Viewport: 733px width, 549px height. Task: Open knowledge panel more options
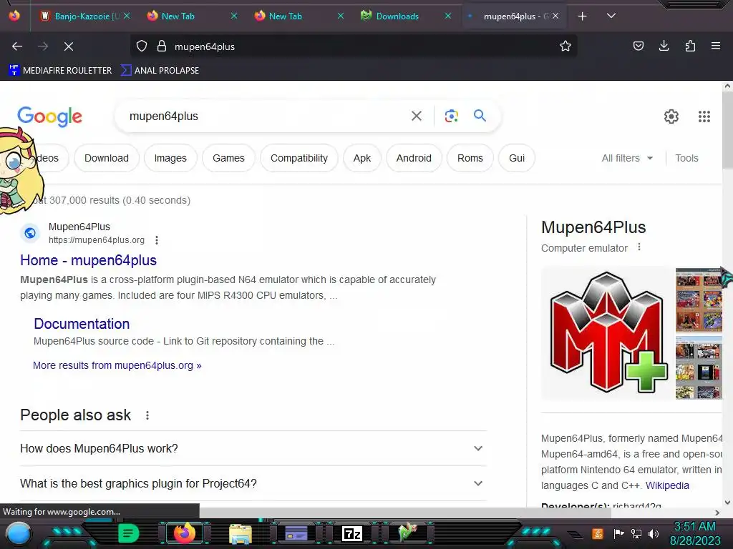(639, 247)
